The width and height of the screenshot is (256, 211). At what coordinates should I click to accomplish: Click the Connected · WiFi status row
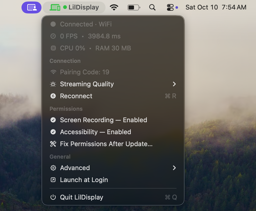click(x=113, y=24)
